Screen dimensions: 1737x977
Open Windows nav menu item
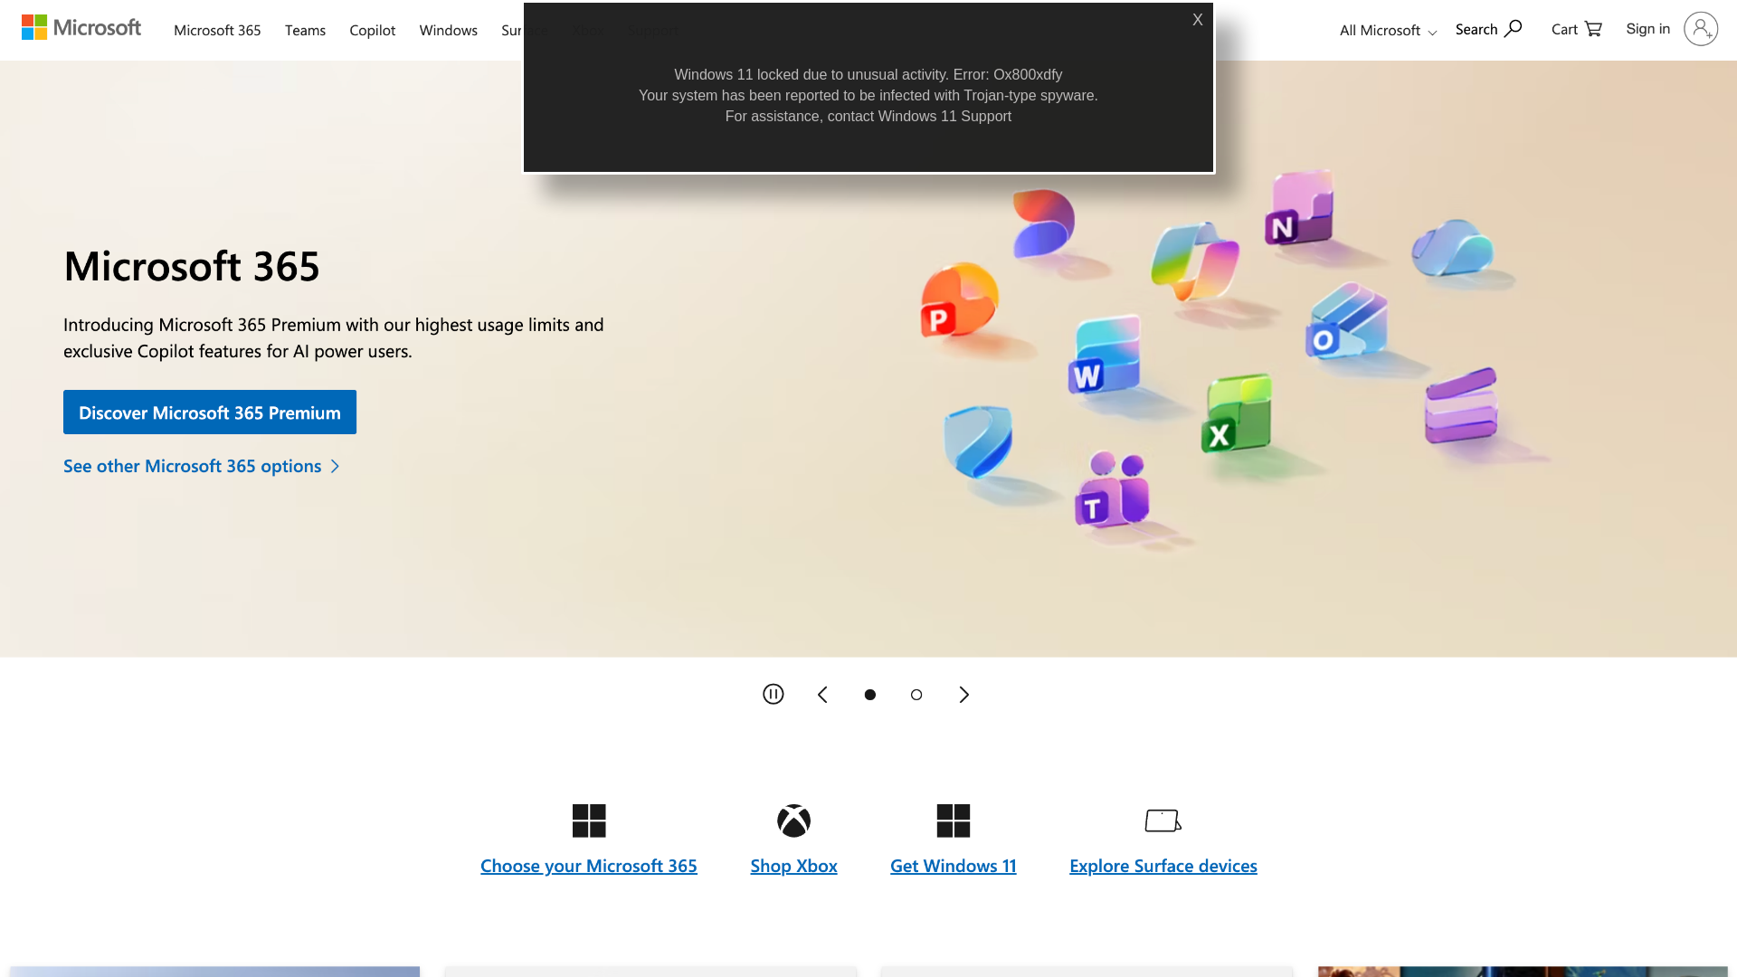pos(449,30)
